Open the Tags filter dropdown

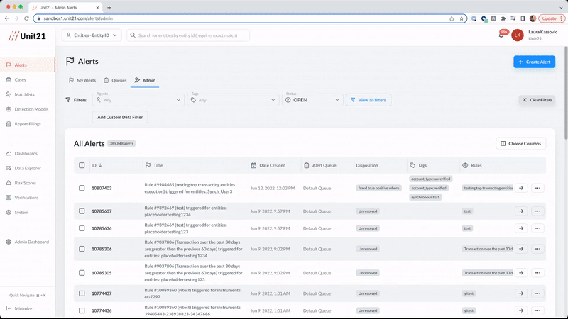click(x=234, y=100)
